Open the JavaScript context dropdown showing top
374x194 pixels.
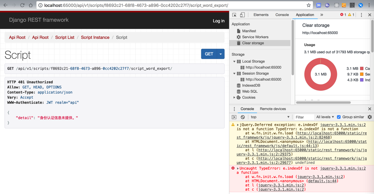(270, 117)
